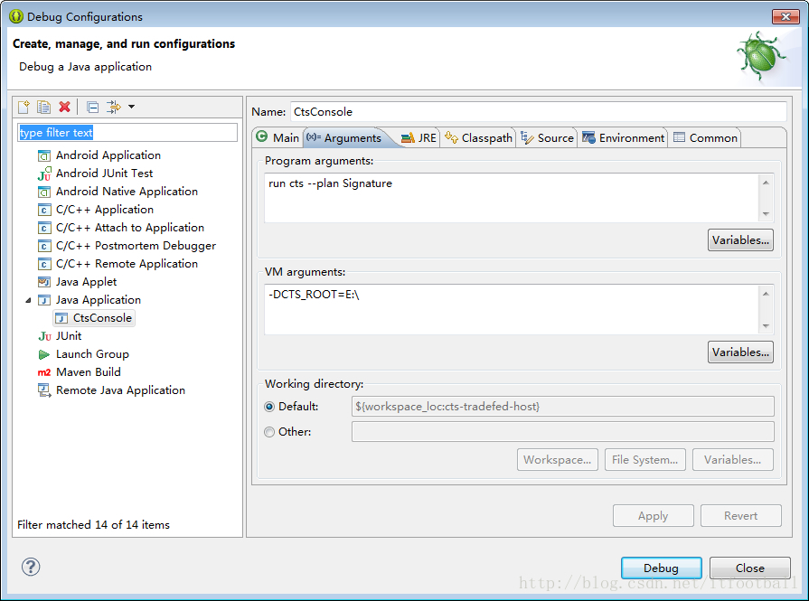This screenshot has width=809, height=601.
Task: Click Variables button under Program arguments
Action: click(x=740, y=240)
